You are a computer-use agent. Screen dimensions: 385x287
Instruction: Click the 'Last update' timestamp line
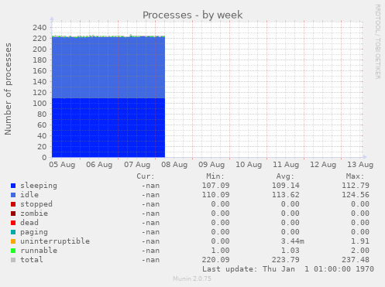pos(288,269)
